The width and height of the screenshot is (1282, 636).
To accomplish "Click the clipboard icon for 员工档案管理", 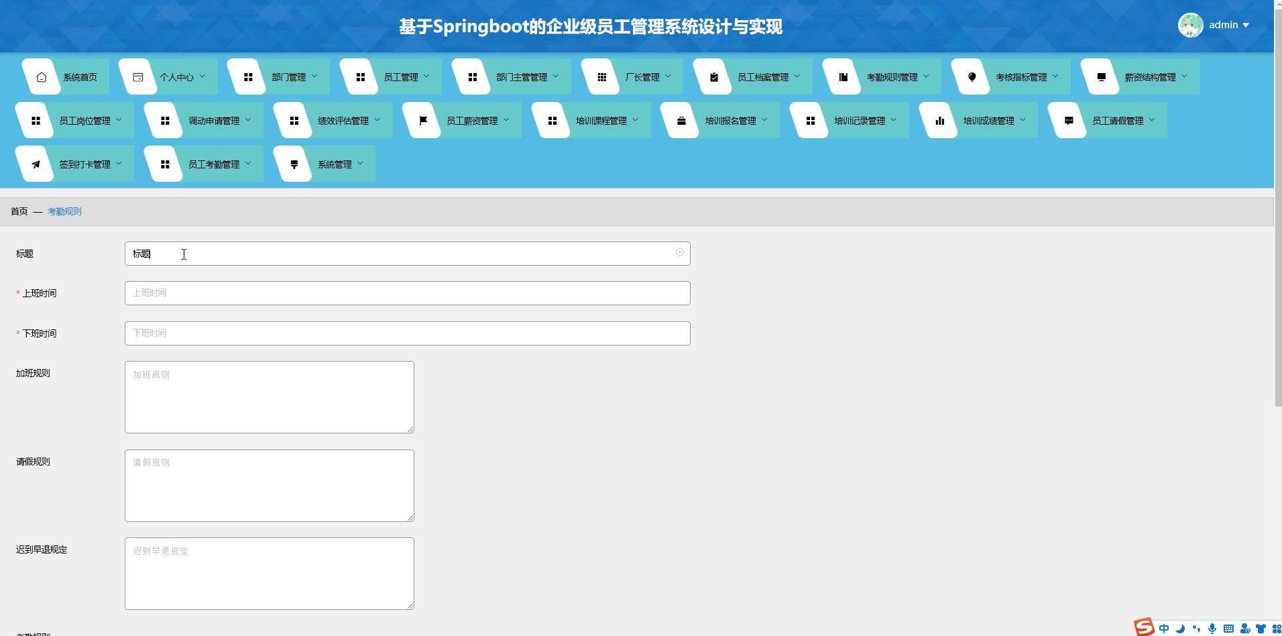I will pyautogui.click(x=714, y=77).
